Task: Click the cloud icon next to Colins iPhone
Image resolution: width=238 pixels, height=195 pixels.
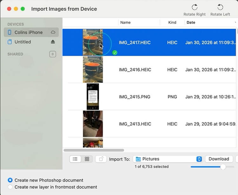Action: click(53, 32)
